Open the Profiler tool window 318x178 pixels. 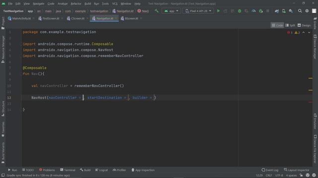119,170
